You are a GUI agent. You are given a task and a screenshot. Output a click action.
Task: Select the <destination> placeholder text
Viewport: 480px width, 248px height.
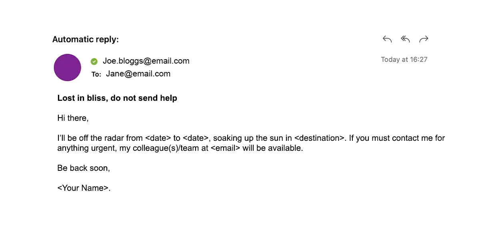tap(319, 138)
